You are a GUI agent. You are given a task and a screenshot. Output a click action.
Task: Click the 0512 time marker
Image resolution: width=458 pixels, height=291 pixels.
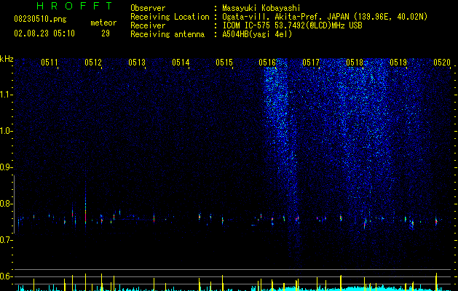click(93, 62)
